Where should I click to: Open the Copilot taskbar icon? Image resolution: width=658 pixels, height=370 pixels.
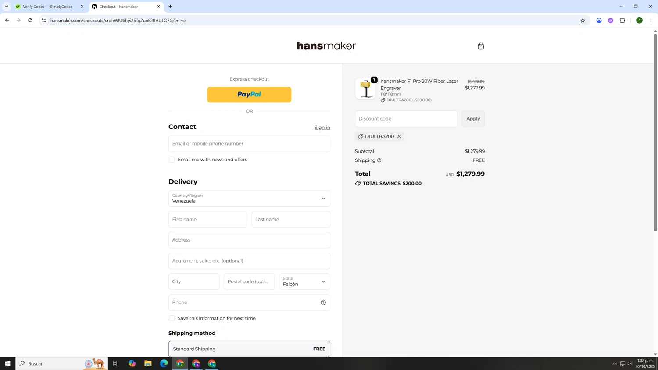coord(132,363)
